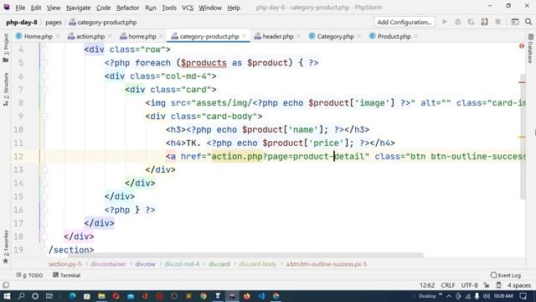Click the PhpStorm logo icon in the title bar

tap(7, 7)
